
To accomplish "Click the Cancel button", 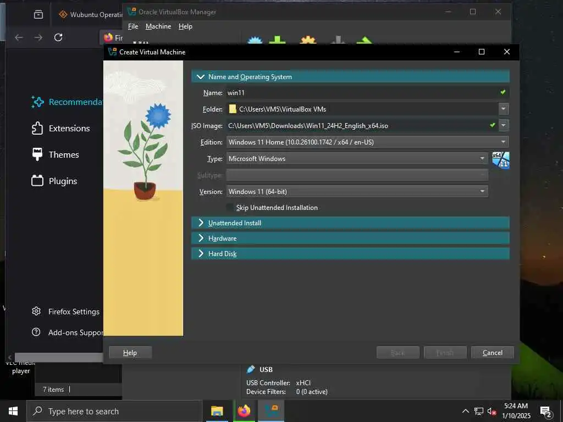I will [x=492, y=353].
